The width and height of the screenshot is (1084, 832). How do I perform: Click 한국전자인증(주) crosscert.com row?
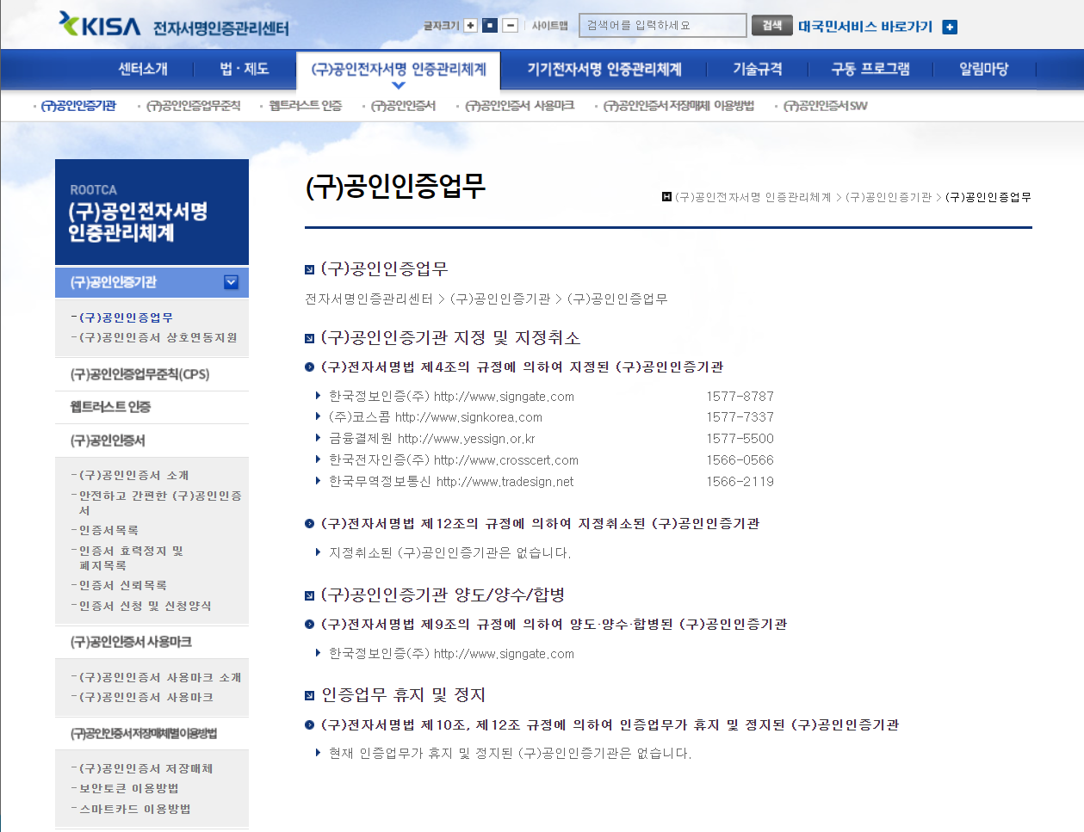[x=454, y=460]
